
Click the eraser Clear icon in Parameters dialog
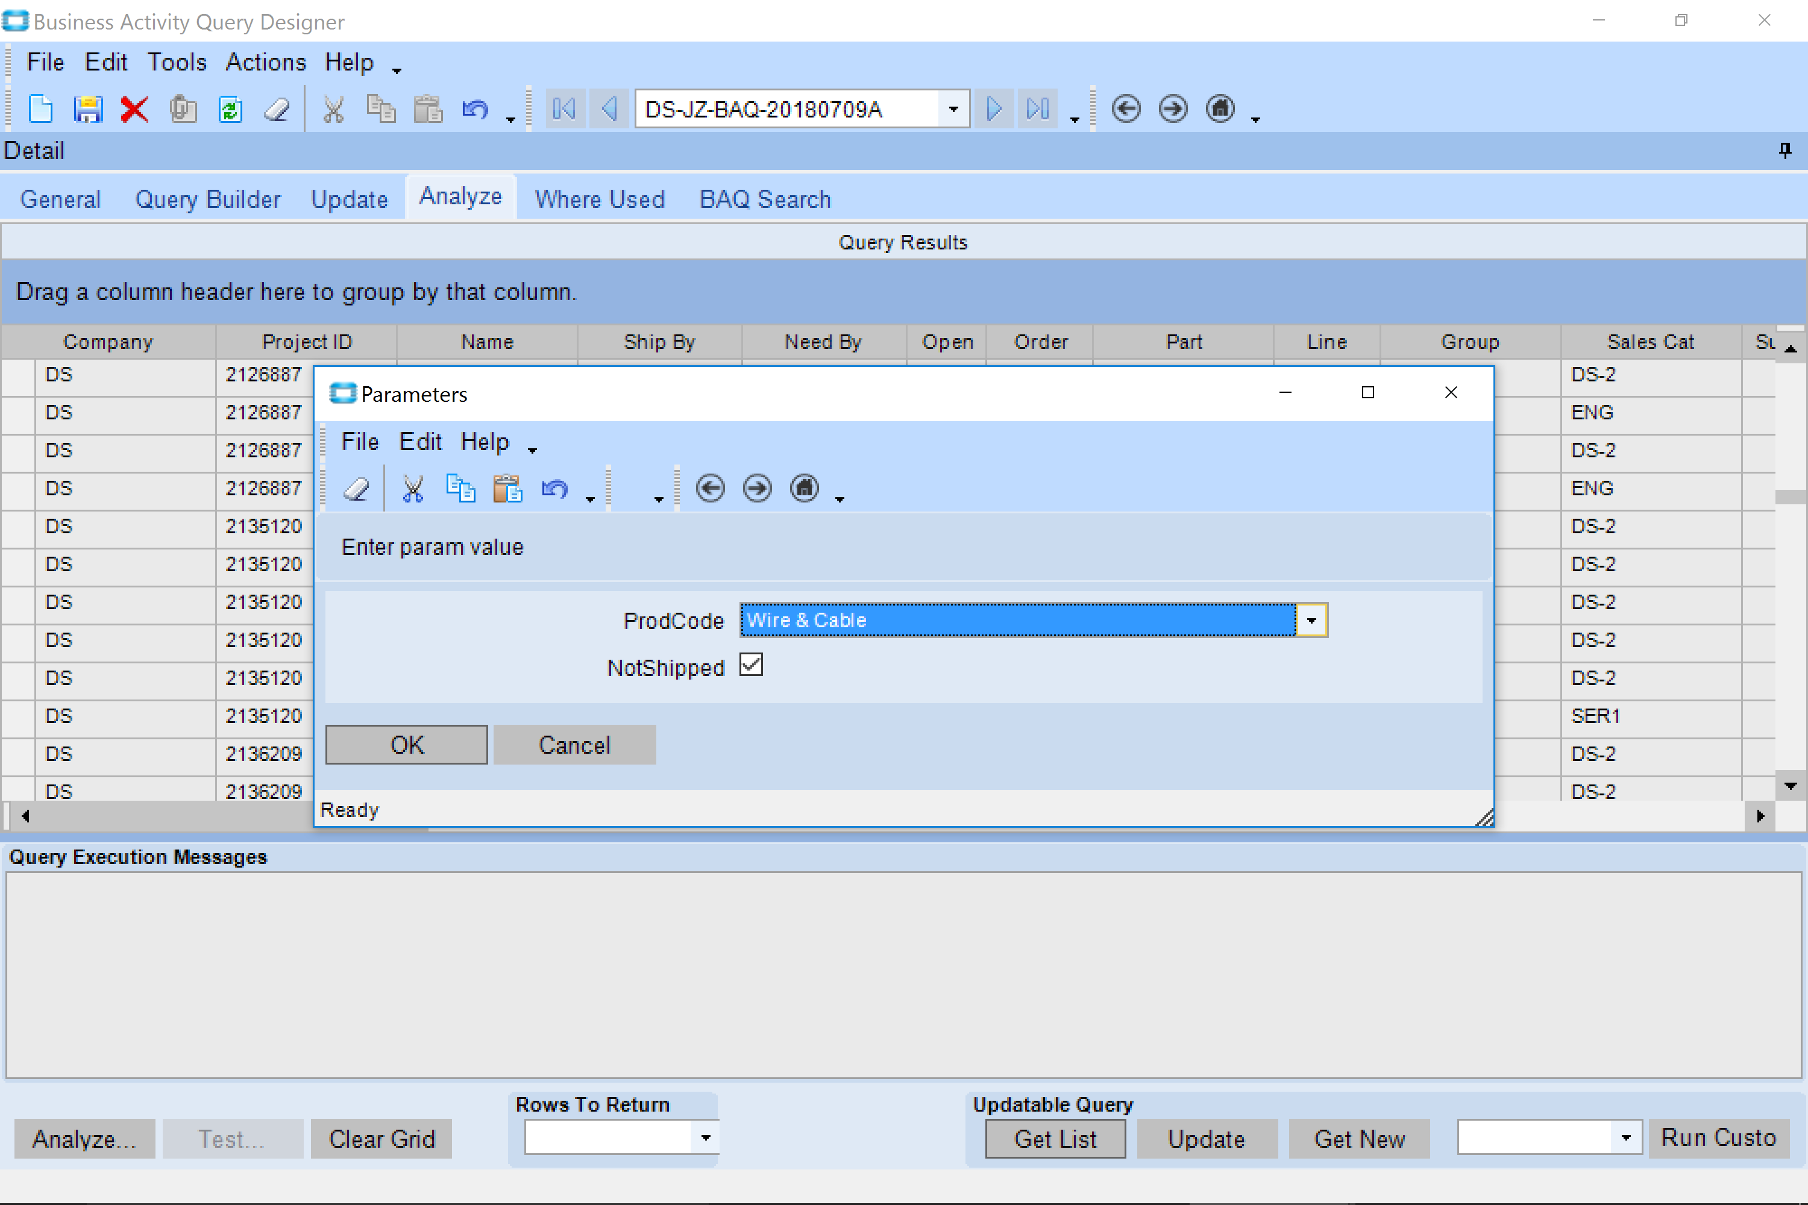coord(356,489)
